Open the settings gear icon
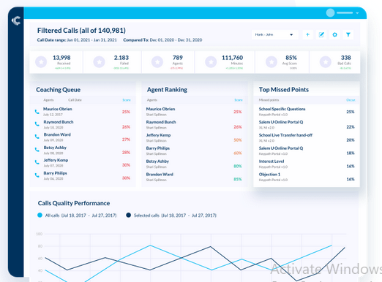This screenshot has width=382, height=282. pyautogui.click(x=334, y=34)
